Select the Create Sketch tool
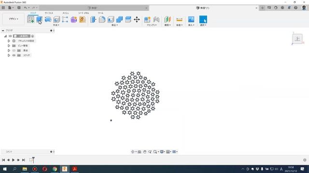This screenshot has width=309, height=173. (31, 19)
